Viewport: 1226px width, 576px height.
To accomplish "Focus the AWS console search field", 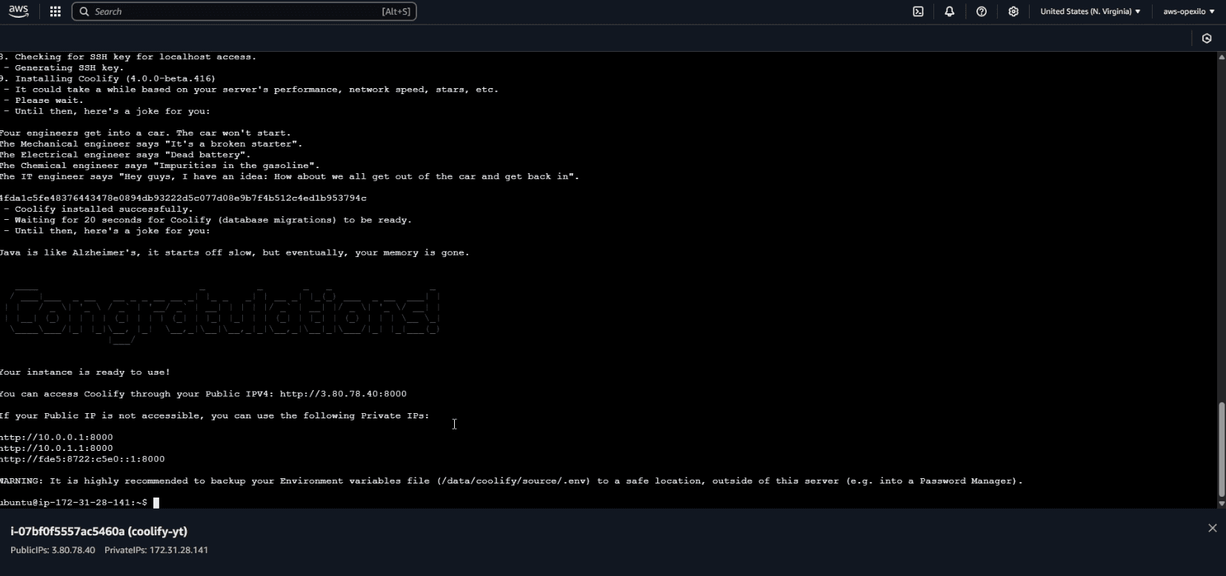I will tap(244, 11).
